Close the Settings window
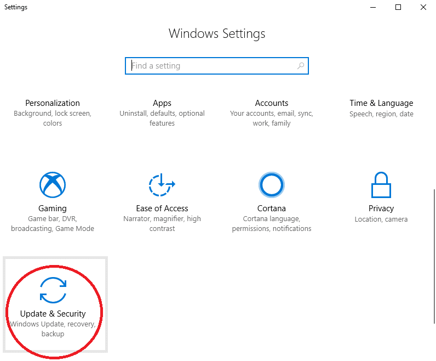The image size is (436, 361). [423, 7]
